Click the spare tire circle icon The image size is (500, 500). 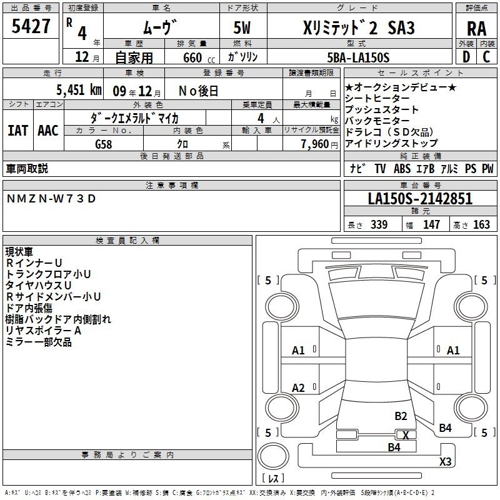click(273, 456)
